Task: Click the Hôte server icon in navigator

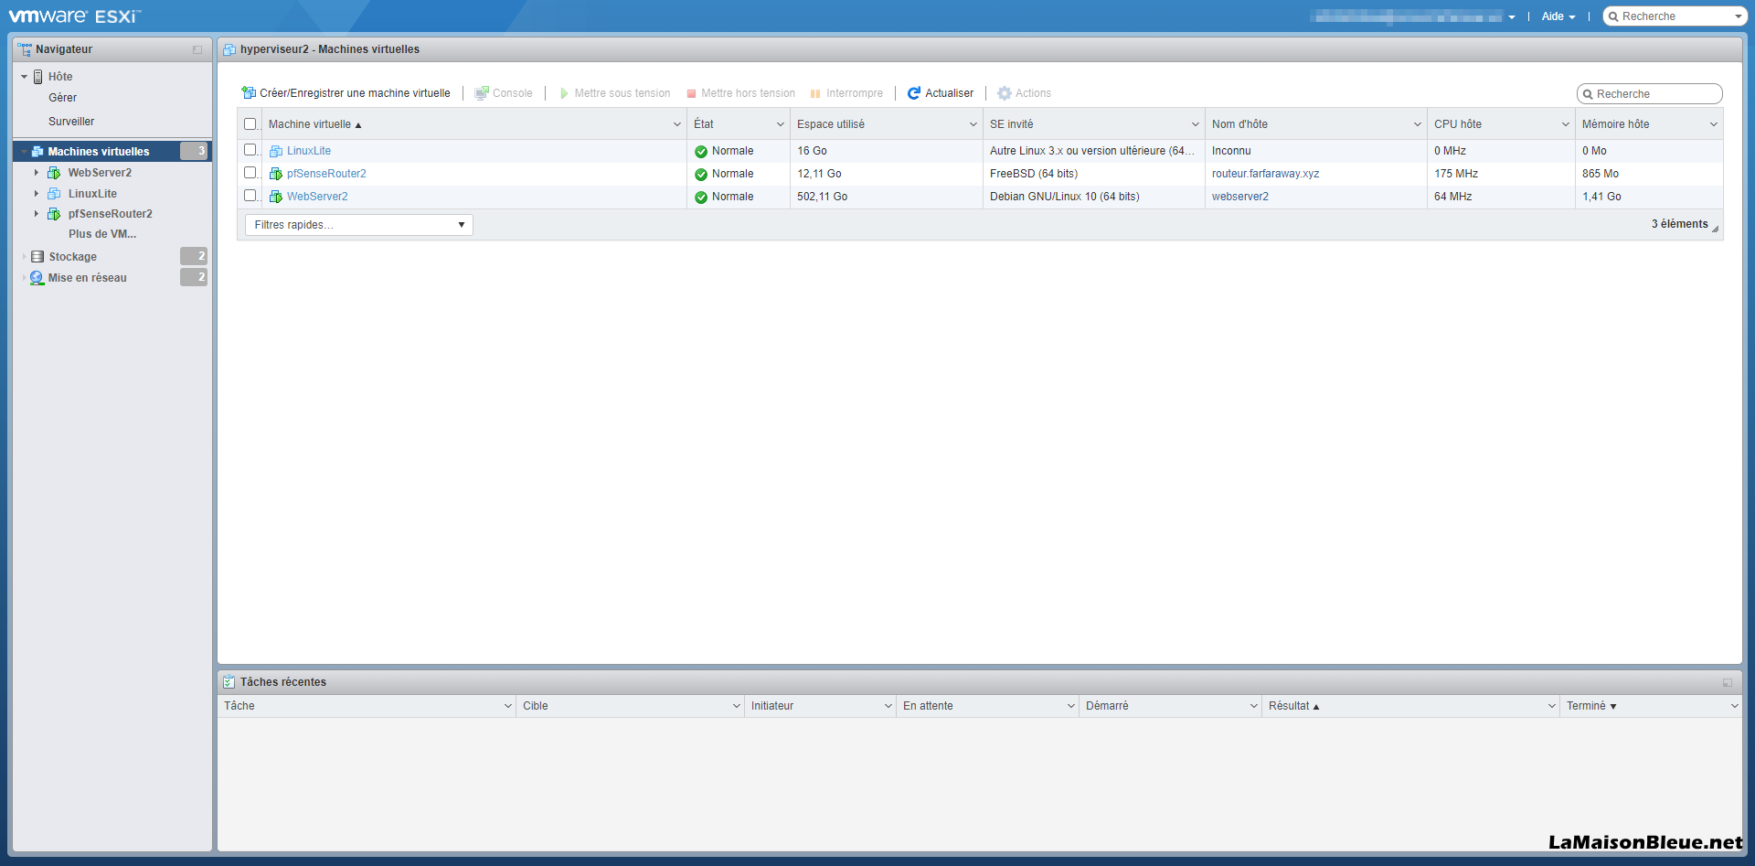Action: [38, 77]
